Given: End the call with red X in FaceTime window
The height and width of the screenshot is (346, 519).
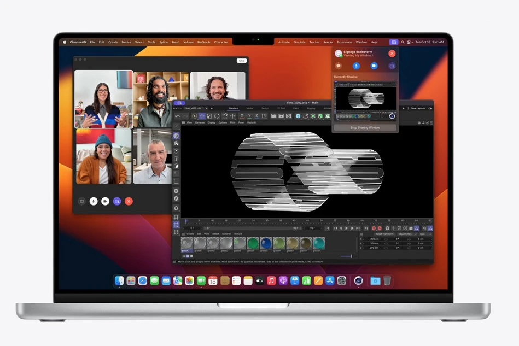Looking at the screenshot, I should click(x=129, y=201).
